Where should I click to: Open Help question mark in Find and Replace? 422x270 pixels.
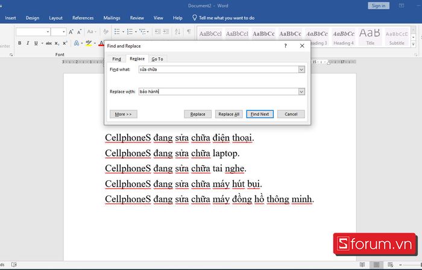point(285,46)
